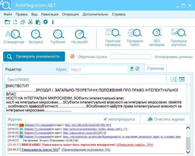Click the new document icon
This screenshot has height=156, width=195.
coord(15,22)
